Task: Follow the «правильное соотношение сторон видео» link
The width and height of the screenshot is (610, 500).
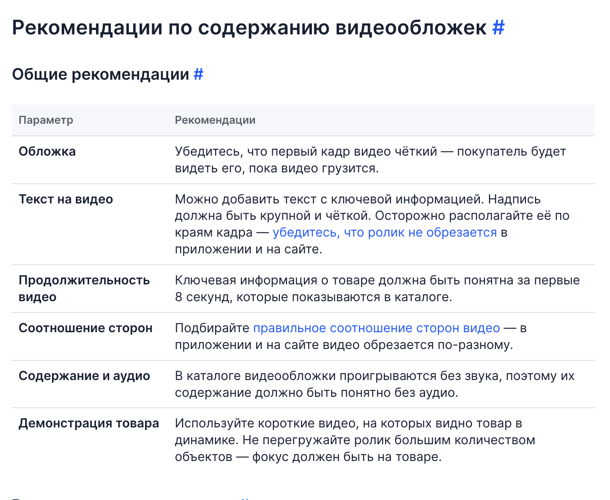Action: click(x=376, y=328)
